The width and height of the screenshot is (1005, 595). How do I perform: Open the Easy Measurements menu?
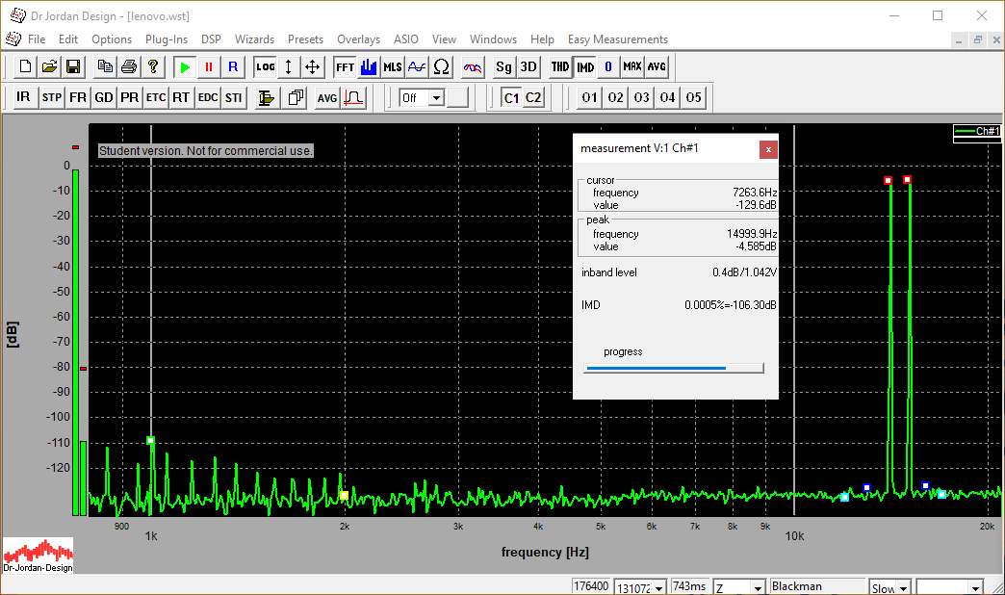(x=618, y=39)
